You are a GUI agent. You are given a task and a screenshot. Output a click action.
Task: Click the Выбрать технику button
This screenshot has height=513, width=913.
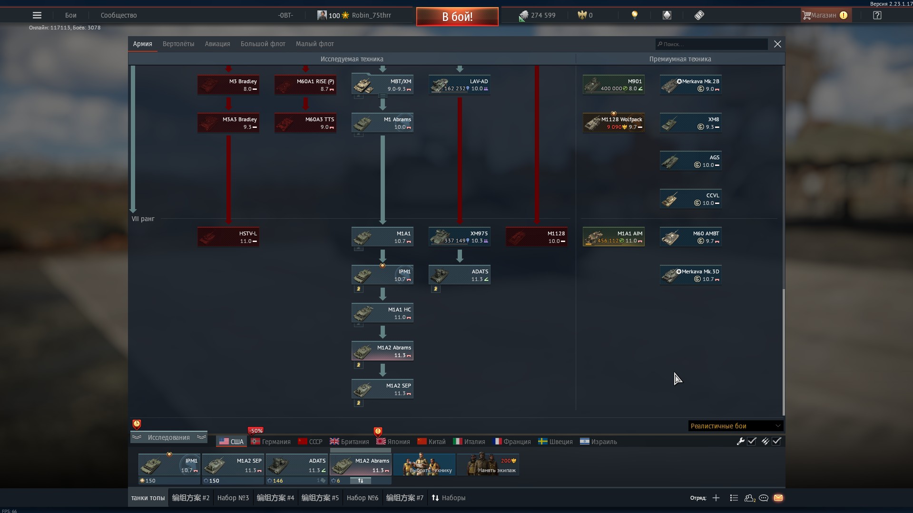(424, 465)
